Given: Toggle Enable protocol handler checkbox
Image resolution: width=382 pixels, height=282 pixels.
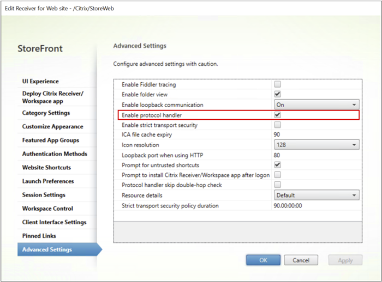Looking at the screenshot, I should pyautogui.click(x=277, y=115).
